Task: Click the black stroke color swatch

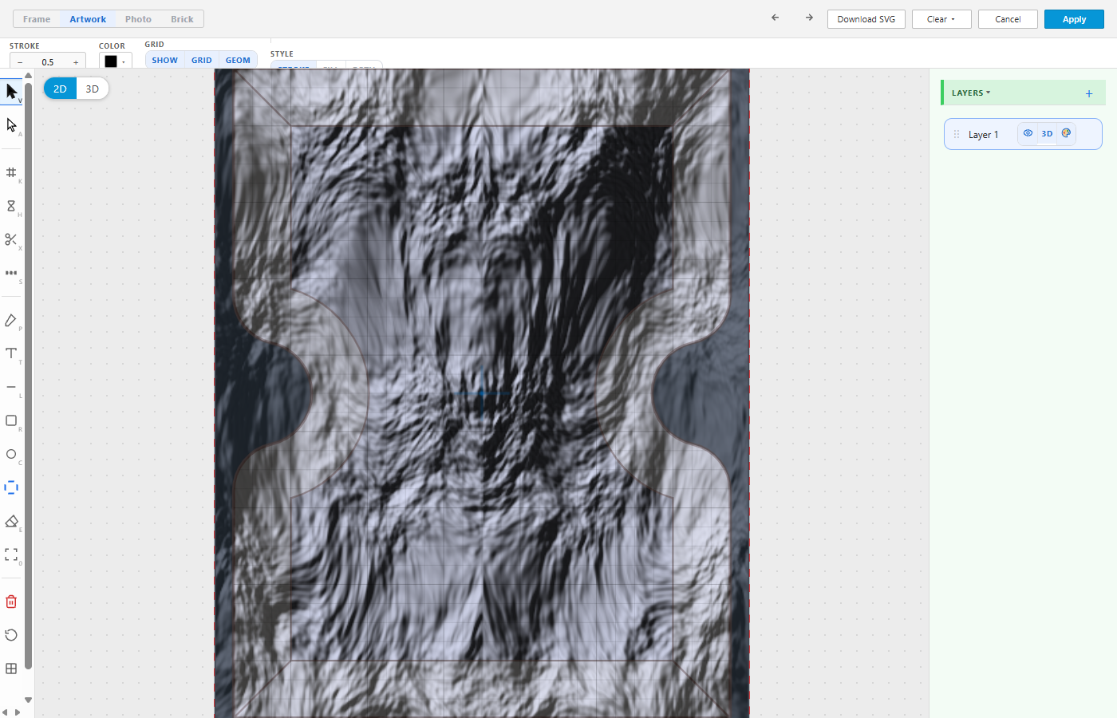Action: click(x=111, y=61)
